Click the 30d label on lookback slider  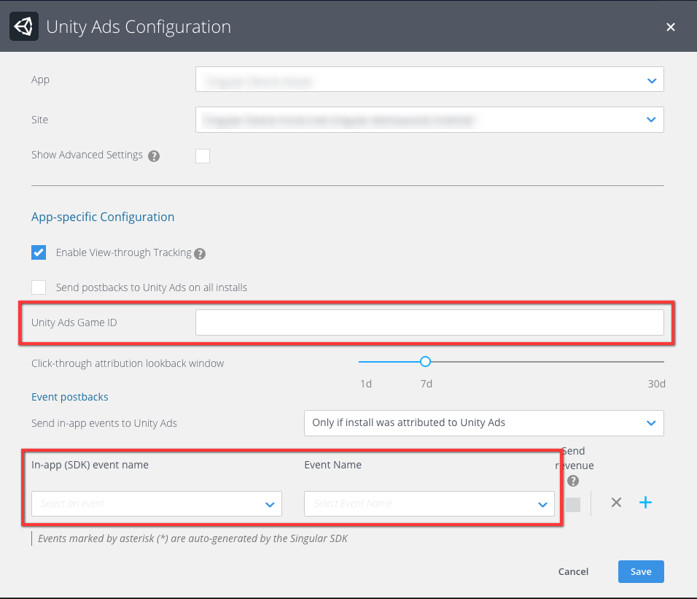click(656, 384)
